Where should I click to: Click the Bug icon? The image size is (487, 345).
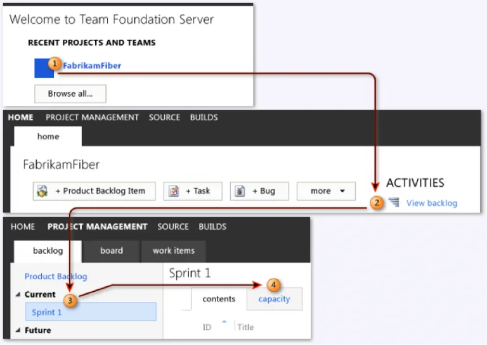(240, 191)
